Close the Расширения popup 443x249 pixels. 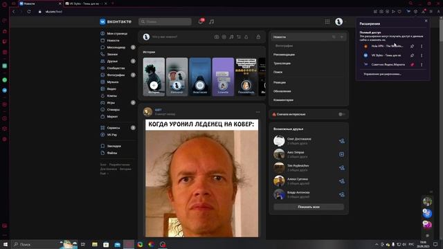pos(426,21)
